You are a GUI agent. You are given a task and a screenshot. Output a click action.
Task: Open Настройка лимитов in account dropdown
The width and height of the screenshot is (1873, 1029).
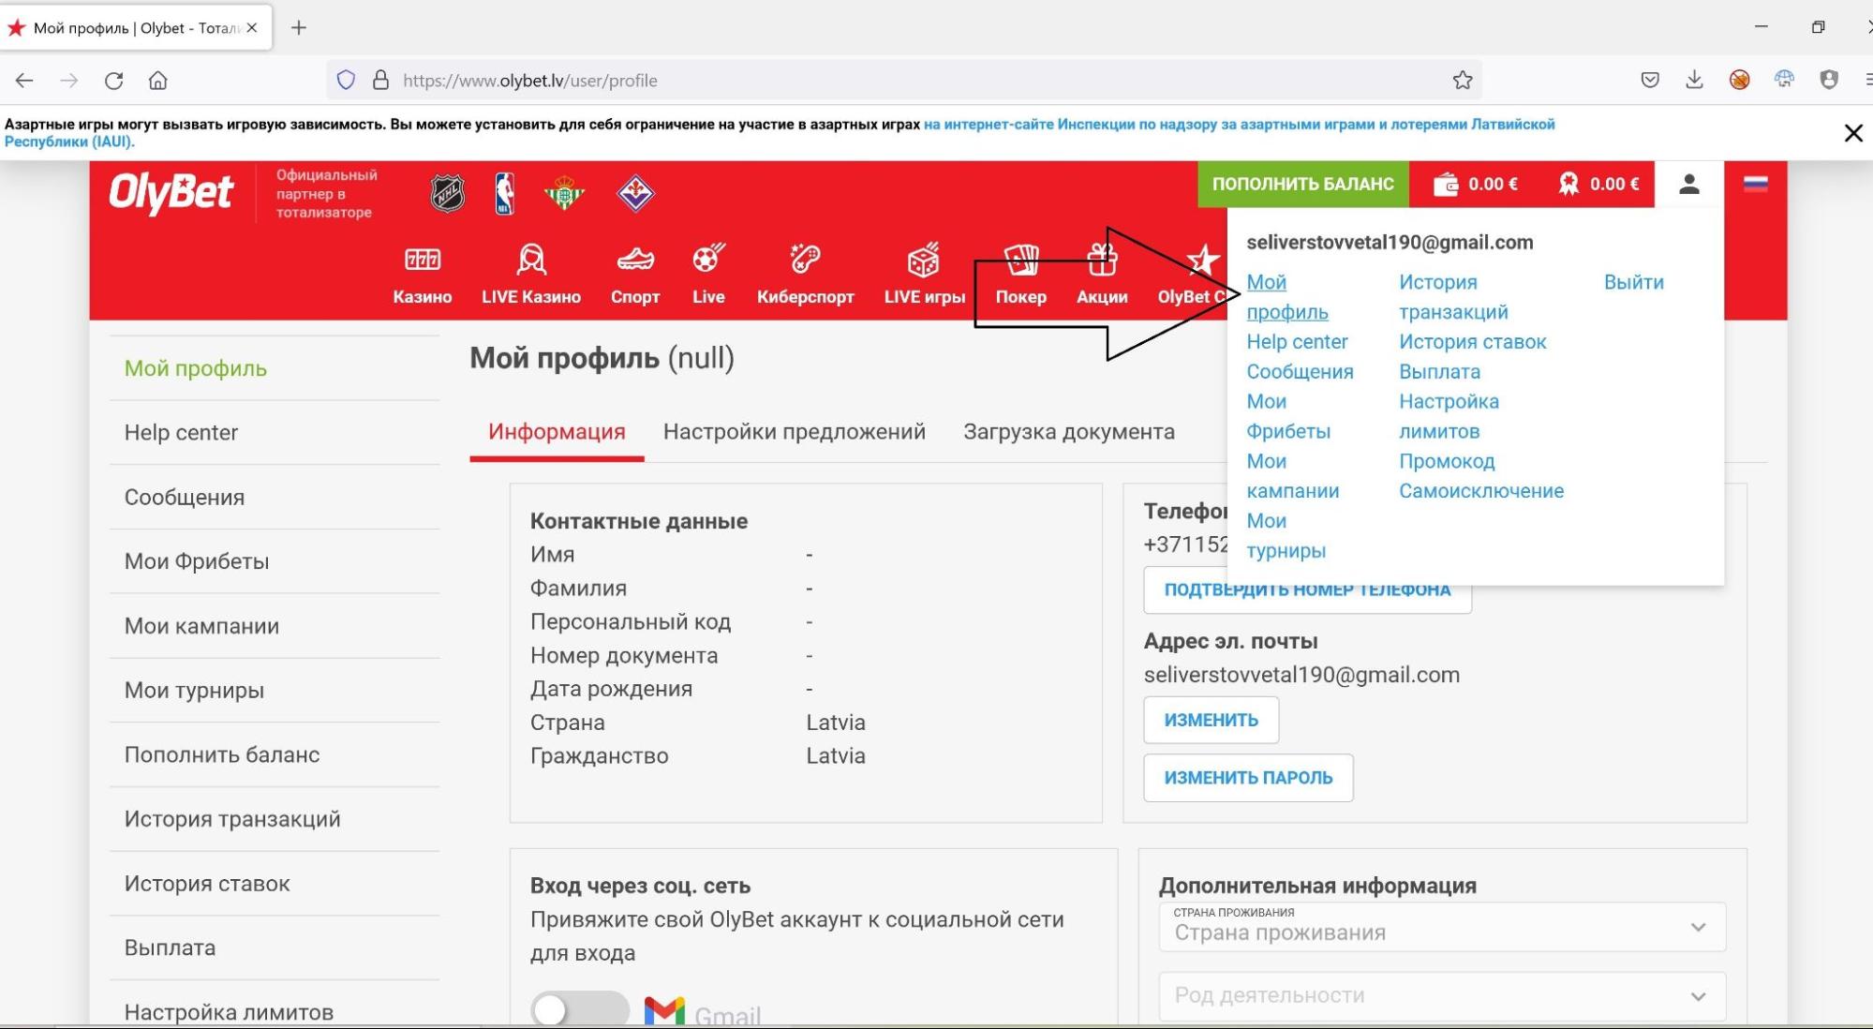1449,416
